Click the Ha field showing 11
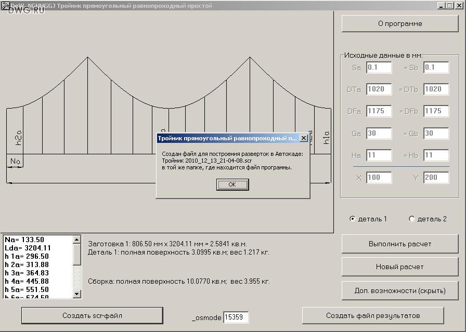 (x=379, y=155)
